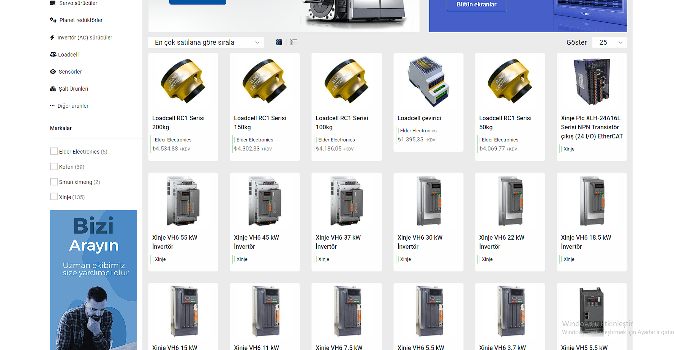Open the sort order dropdown
This screenshot has width=674, height=350.
(206, 42)
